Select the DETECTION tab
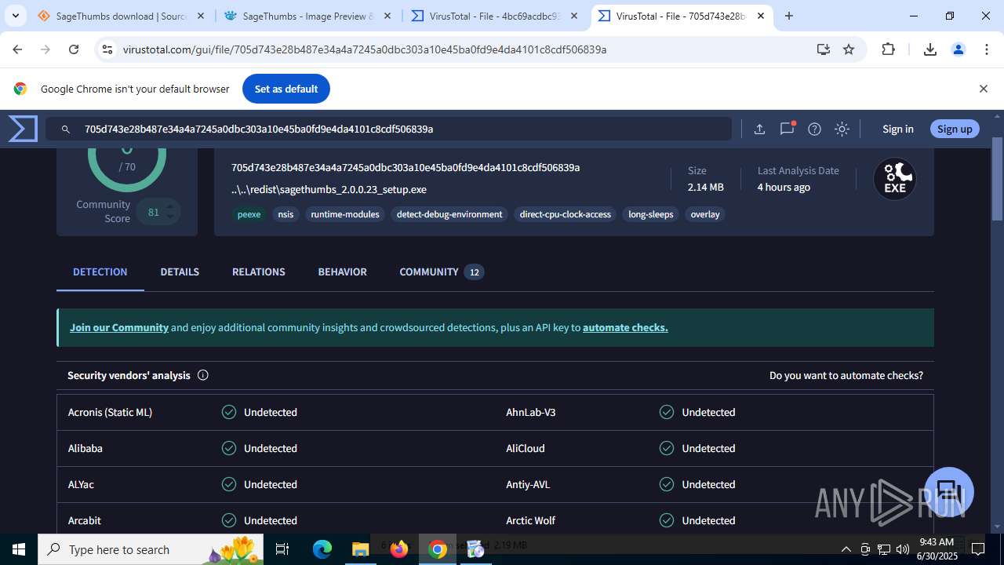The height and width of the screenshot is (565, 1004). coord(100,272)
